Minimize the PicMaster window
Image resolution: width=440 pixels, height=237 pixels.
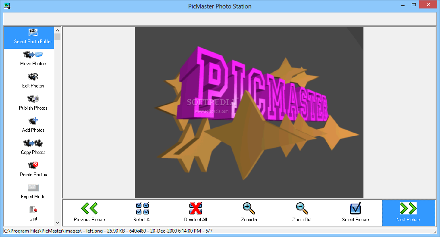pyautogui.click(x=403, y=5)
